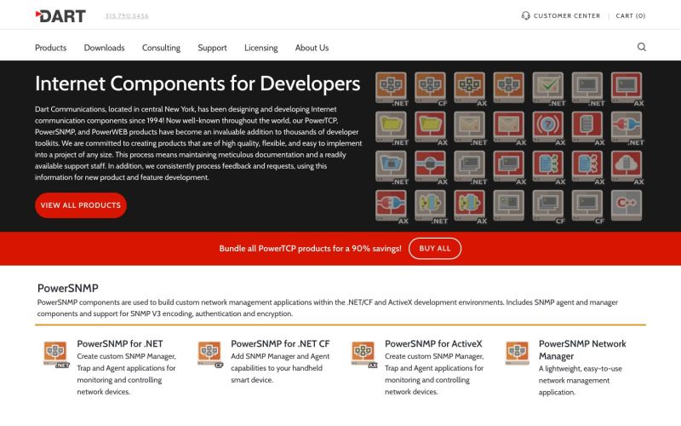This screenshot has width=681, height=426.
Task: Open the gray single terminal CF icon
Action: [x=587, y=205]
